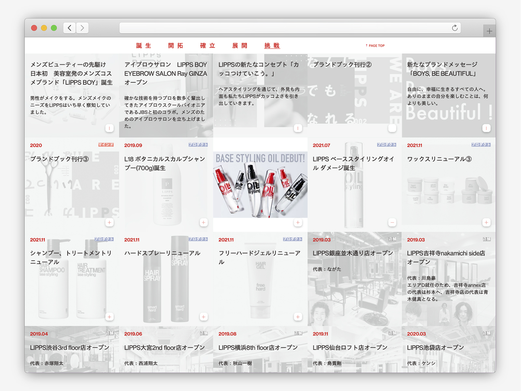This screenshot has height=391, width=521.
Task: Click the 代表：赤塚翔太 text
Action: (47, 363)
